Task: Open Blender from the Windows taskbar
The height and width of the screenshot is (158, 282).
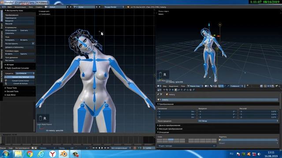Action: 63,154
